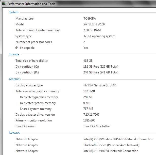
Task: Select '182 GB Free (225 GB Total)' value
Action: tap(101, 67)
